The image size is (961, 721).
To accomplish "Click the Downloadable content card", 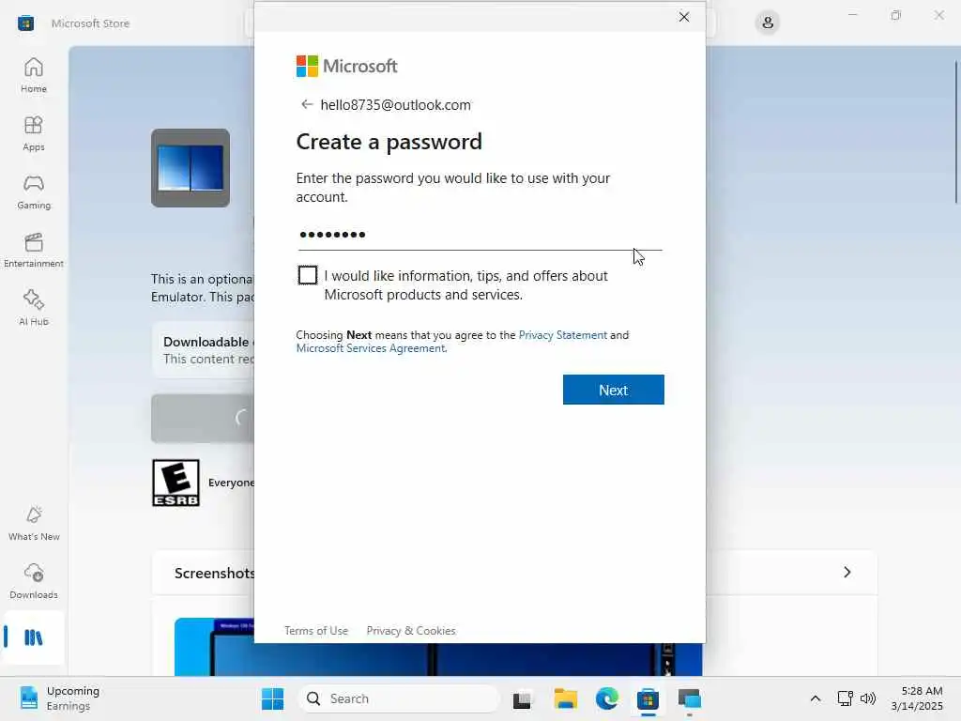I will 204,350.
